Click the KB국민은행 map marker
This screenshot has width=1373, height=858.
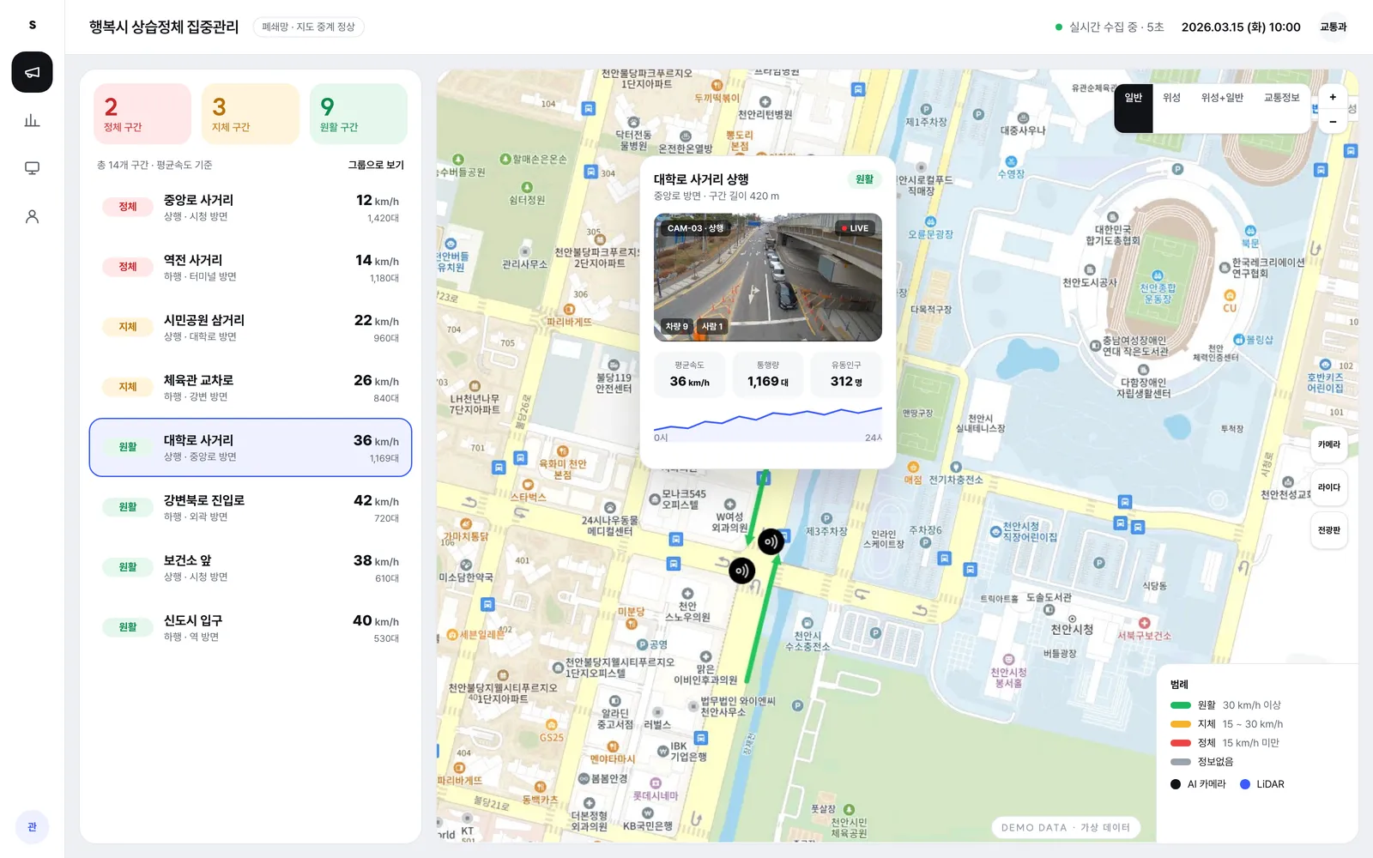pos(648,813)
